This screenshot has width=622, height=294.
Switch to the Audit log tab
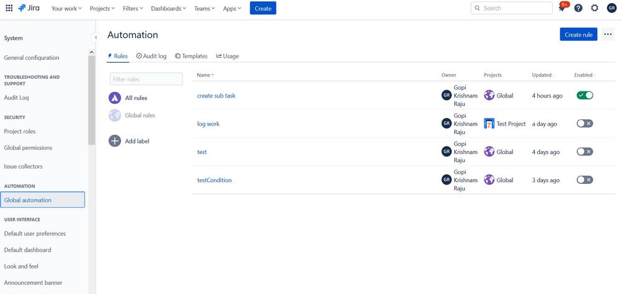point(151,57)
